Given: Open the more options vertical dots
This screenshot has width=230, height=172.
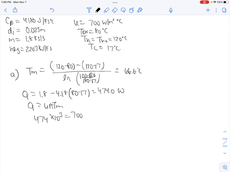Looking at the screenshot, I should tap(216, 10).
